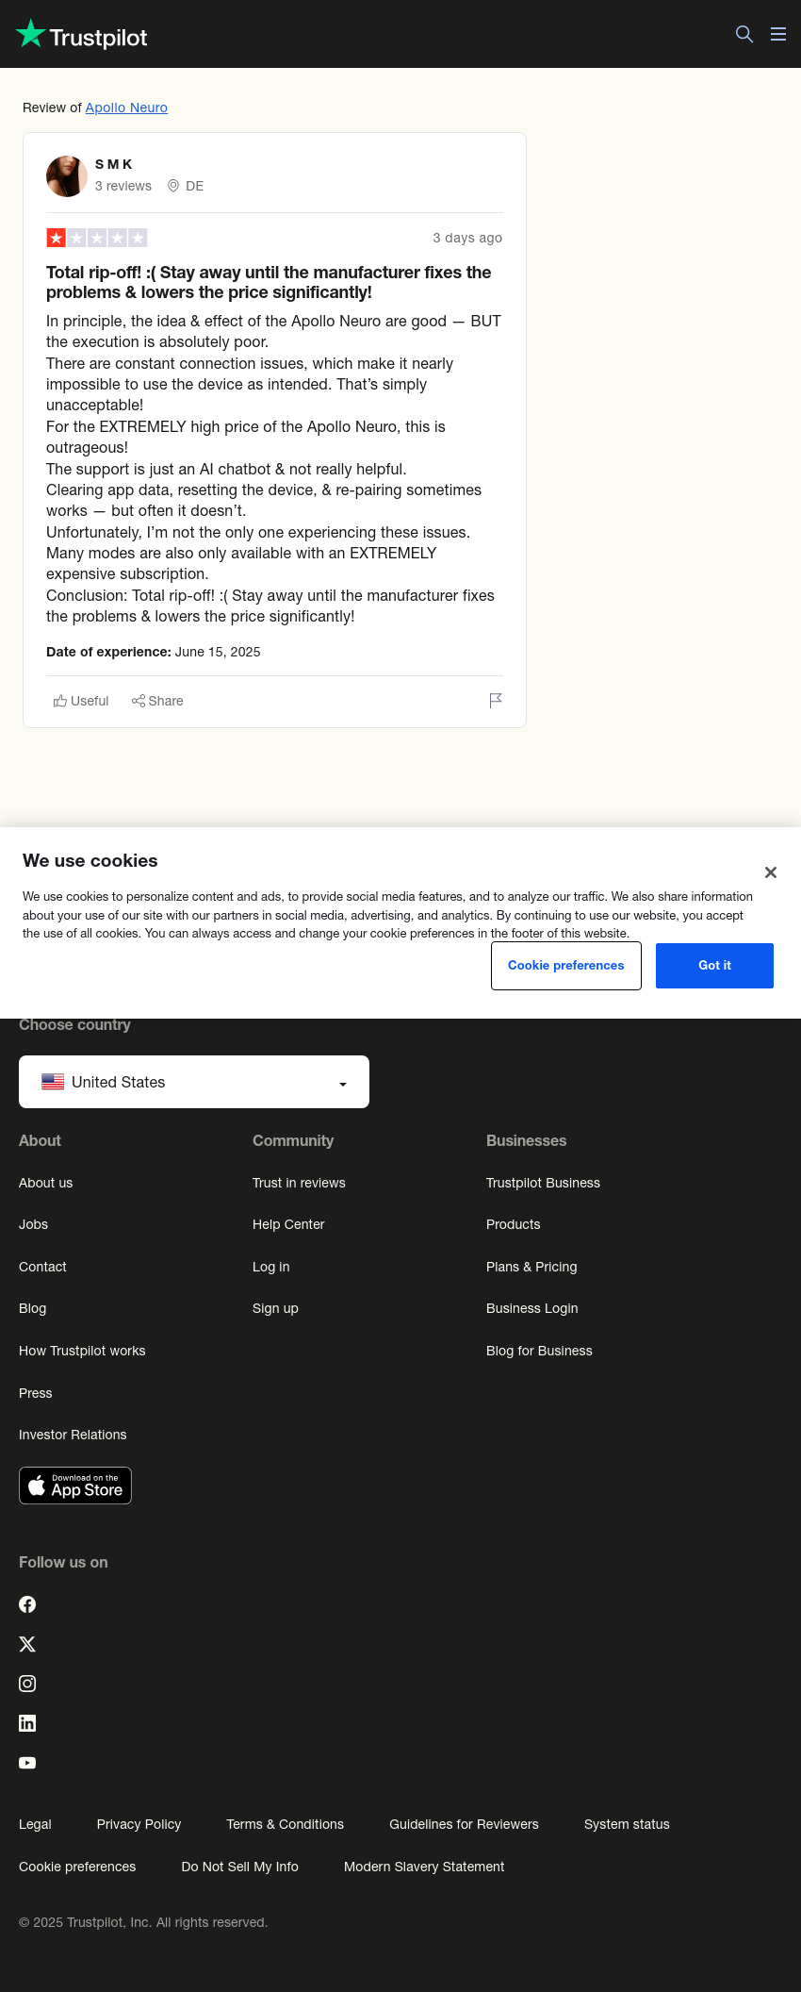Open Trustpilot's Facebook page icon
The height and width of the screenshot is (1992, 801).
coord(27,1604)
